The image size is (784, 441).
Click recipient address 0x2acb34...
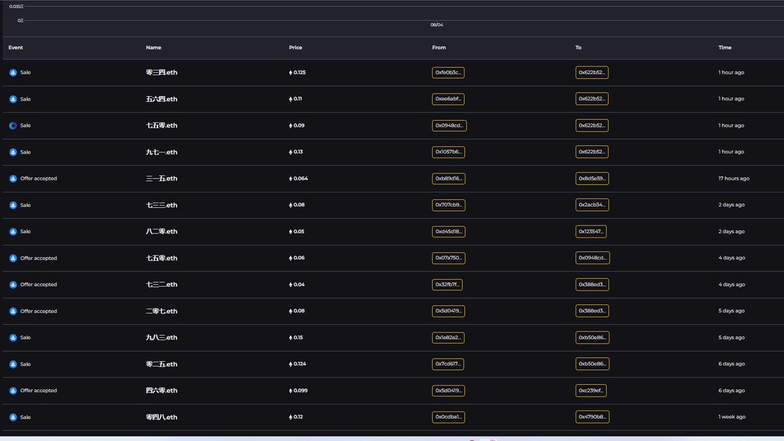point(592,205)
